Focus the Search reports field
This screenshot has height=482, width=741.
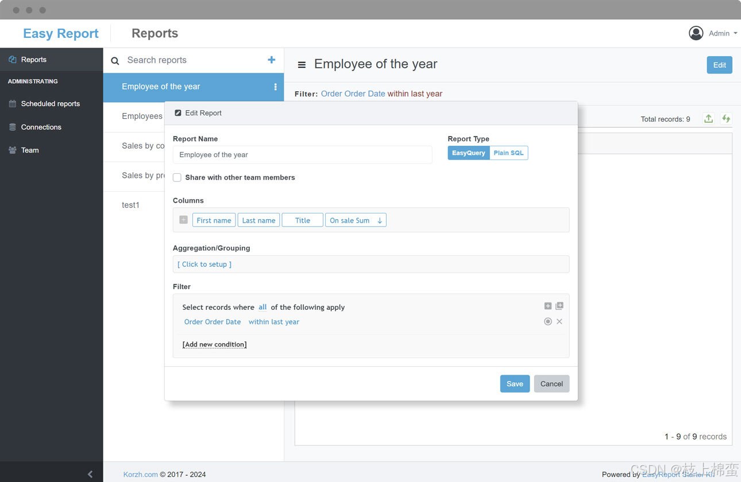click(194, 60)
